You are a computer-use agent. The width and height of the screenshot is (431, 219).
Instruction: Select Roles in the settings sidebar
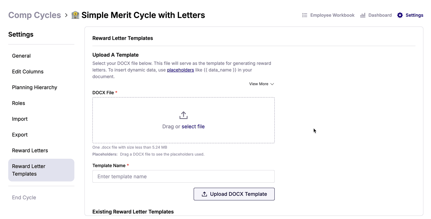click(x=18, y=103)
